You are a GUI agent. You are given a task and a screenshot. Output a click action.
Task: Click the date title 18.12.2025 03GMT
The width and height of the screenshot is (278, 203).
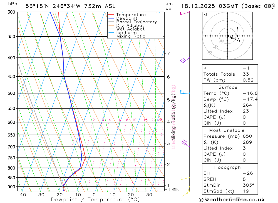tap(209, 6)
